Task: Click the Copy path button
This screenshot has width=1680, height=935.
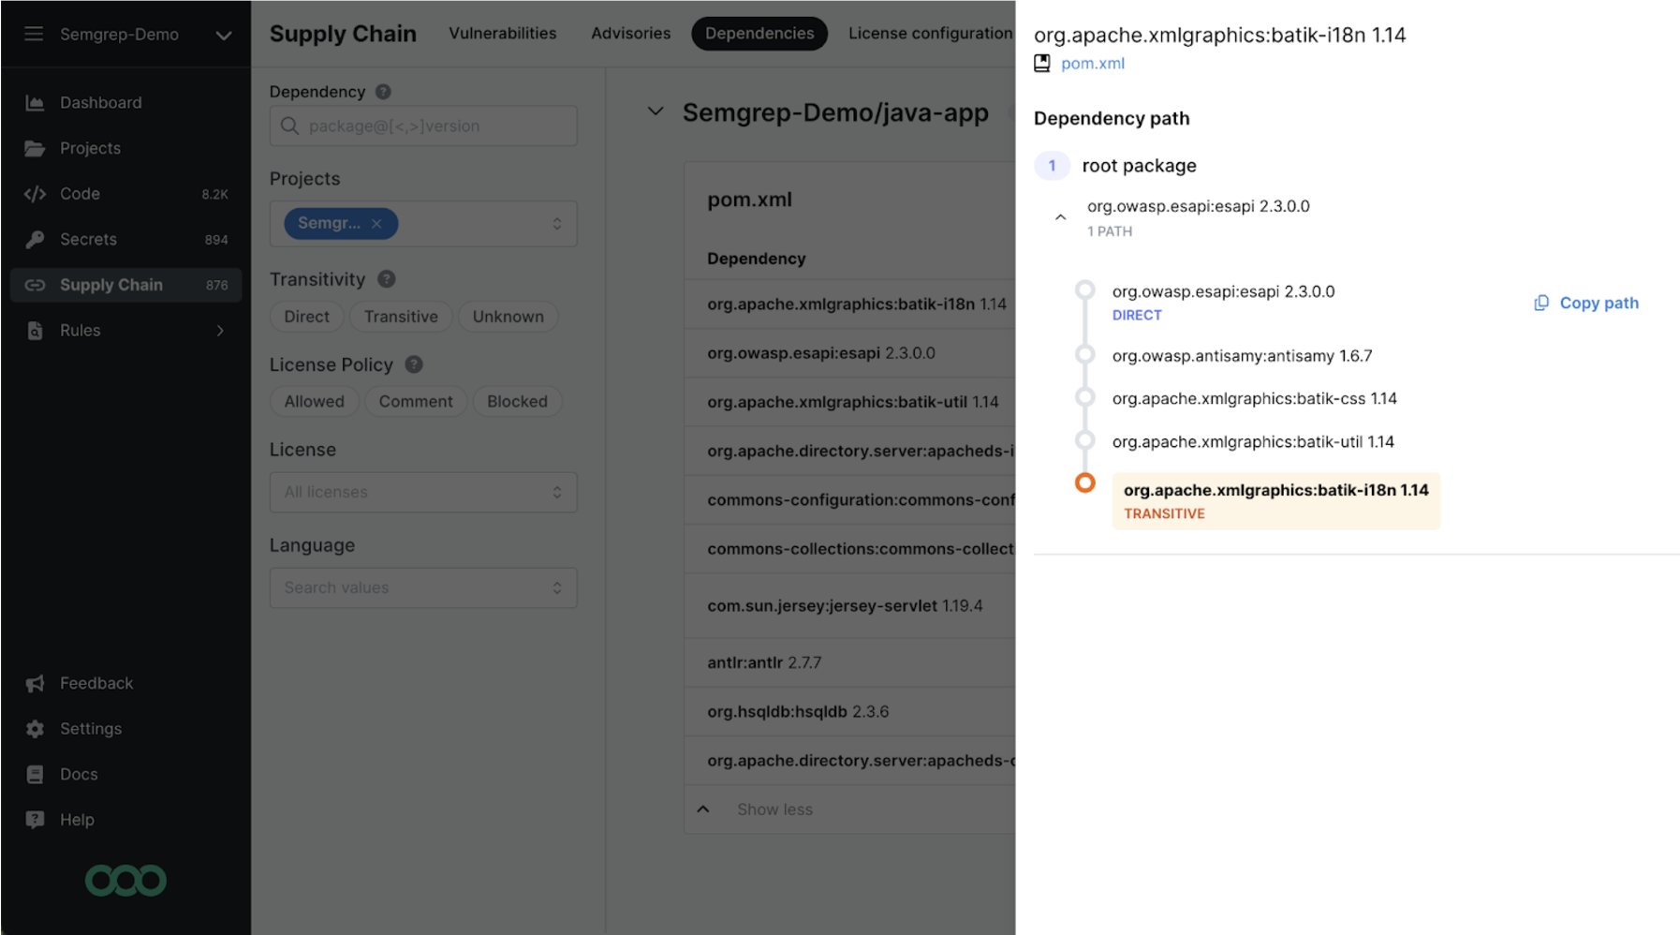Action: pos(1586,304)
